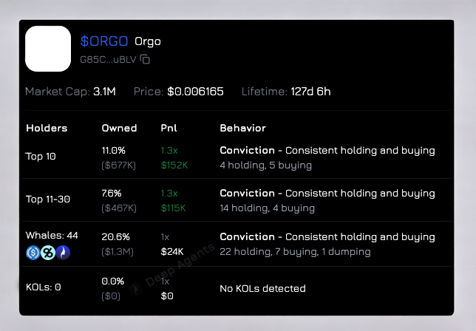Click the ($467K) owned amount
The height and width of the screenshot is (331, 476).
pyautogui.click(x=119, y=208)
